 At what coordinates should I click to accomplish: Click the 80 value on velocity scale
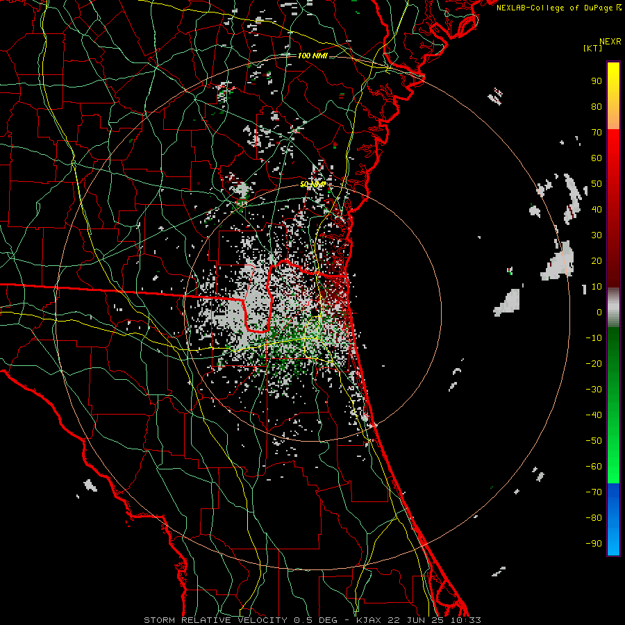597,107
